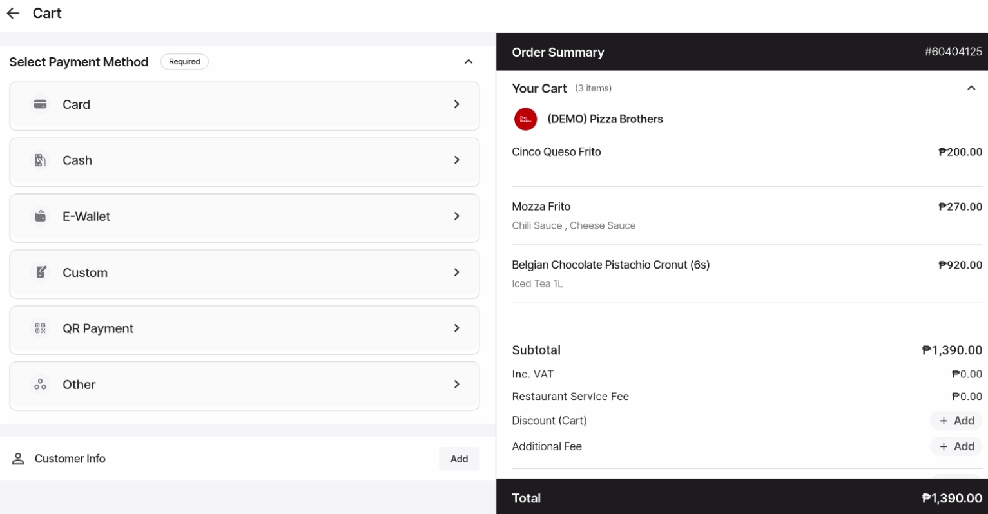Image resolution: width=988 pixels, height=514 pixels.
Task: Click the credit card icon
Action: (x=40, y=104)
